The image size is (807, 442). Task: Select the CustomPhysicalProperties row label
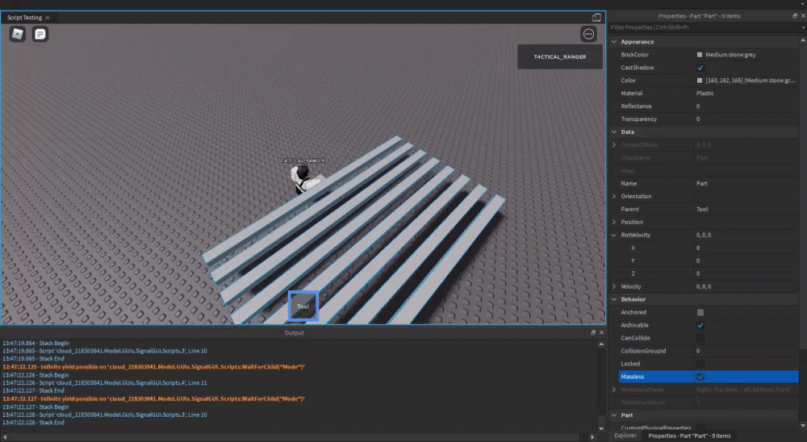[655, 428]
